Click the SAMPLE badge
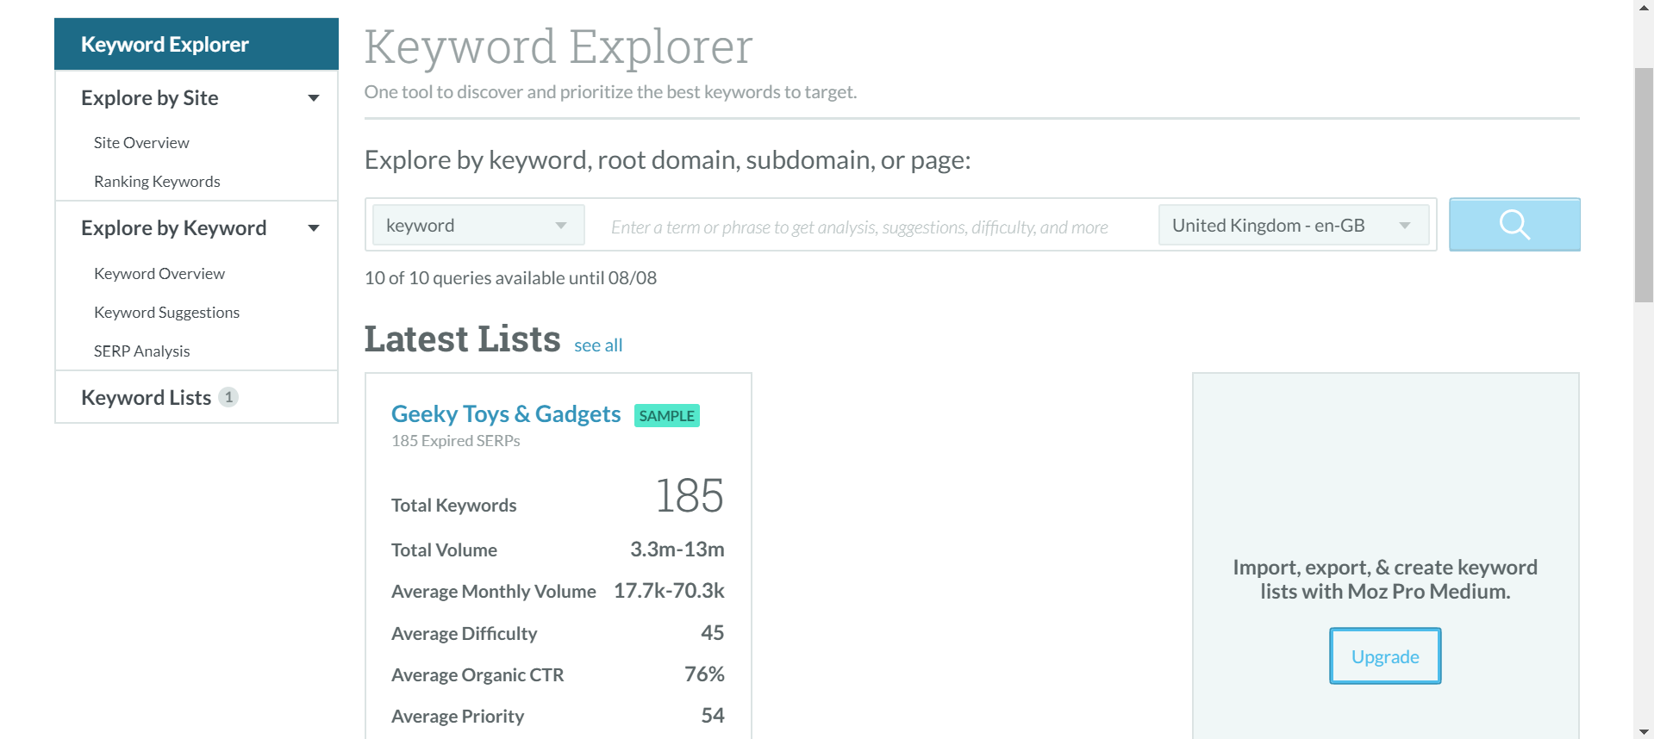Screen dimensions: 1654x739 (666, 416)
